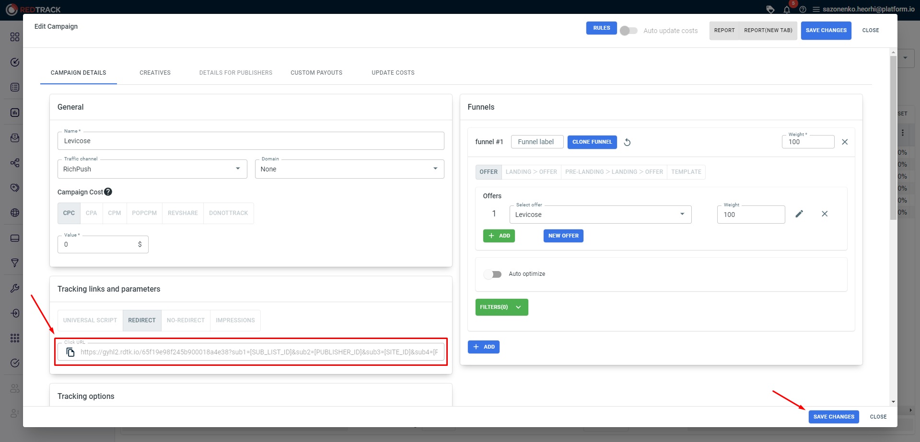Open the globe Domains icon in the sidebar
The image size is (920, 442).
click(x=14, y=213)
